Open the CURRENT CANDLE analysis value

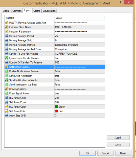pyautogui.click(x=66, y=54)
